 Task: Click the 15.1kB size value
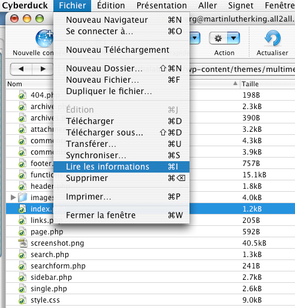pyautogui.click(x=254, y=175)
